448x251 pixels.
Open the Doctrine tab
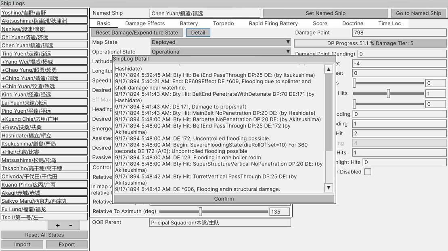click(x=353, y=23)
